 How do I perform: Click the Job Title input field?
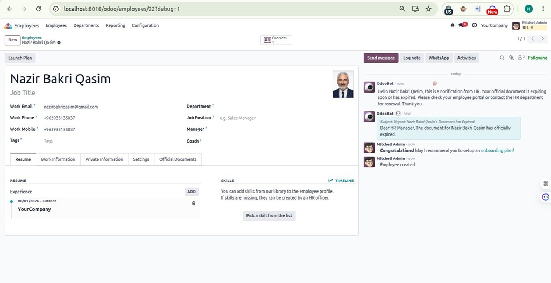[x=168, y=93]
